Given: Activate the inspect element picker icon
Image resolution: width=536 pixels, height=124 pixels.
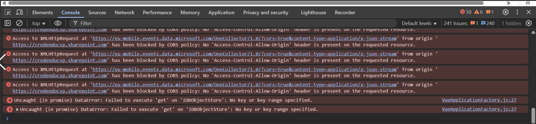Looking at the screenshot, I should point(8,12).
